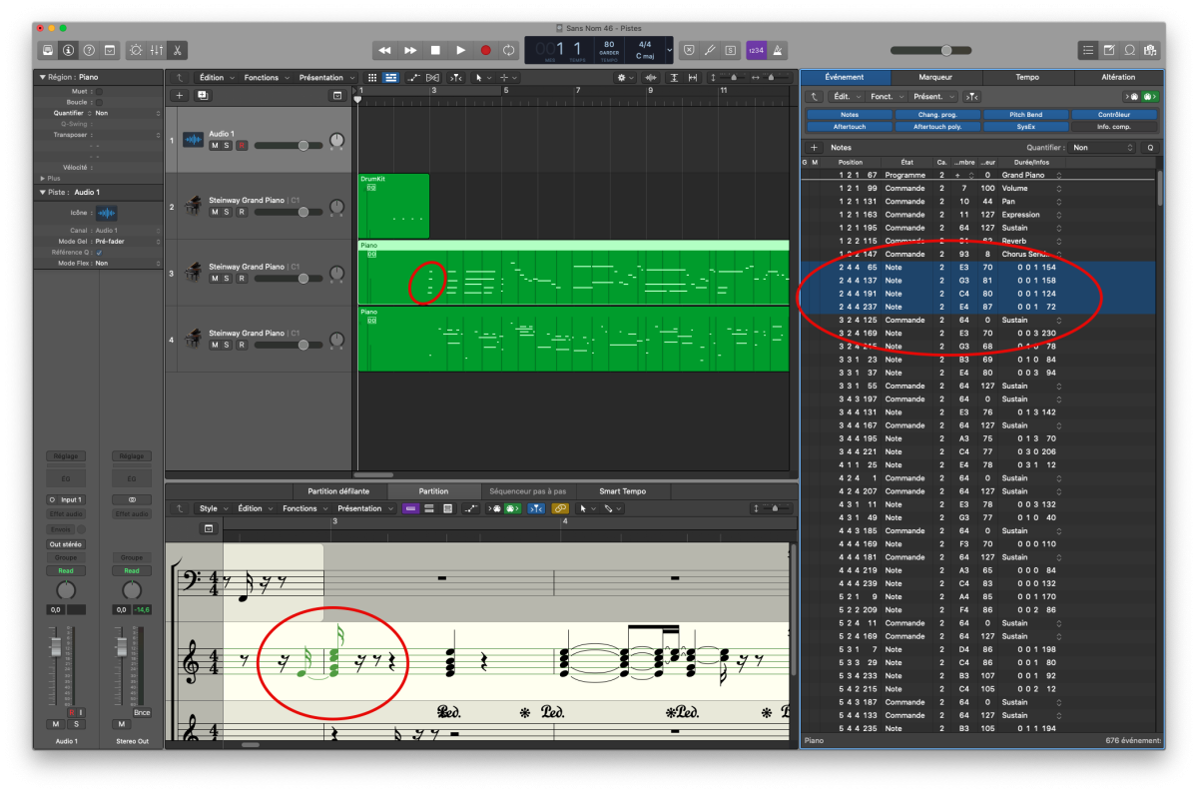The image size is (1198, 793).
Task: Record-enable the Audio 1 track
Action: pos(241,146)
